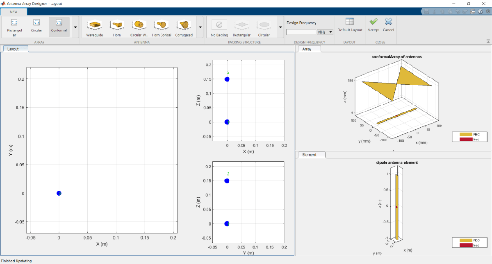The width and height of the screenshot is (492, 264).
Task: Click the feed legend entry in Element view
Action: coord(469,245)
